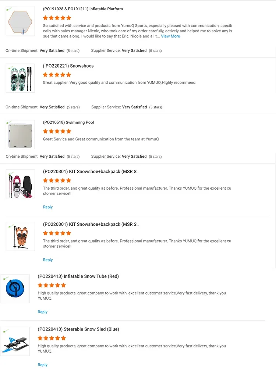This screenshot has height=372, width=276.
Task: Click the (PO220221) Snowshoes title
Action: 68,66
